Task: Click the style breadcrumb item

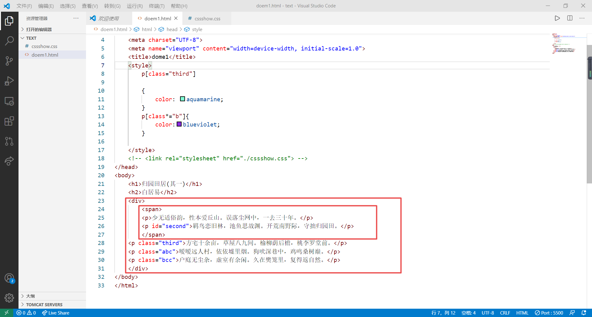Action: coord(197,29)
